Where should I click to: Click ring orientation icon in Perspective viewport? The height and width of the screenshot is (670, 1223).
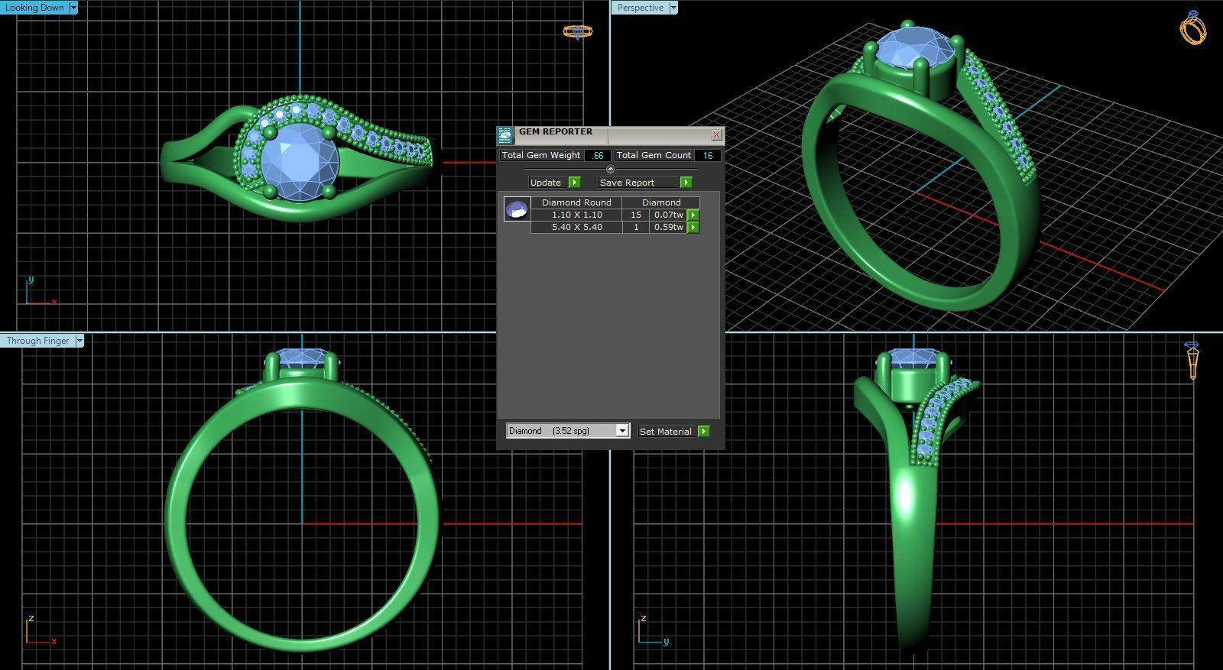coord(1193,28)
